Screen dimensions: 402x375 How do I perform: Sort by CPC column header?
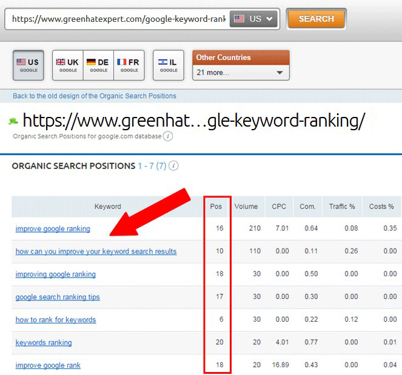tap(279, 207)
